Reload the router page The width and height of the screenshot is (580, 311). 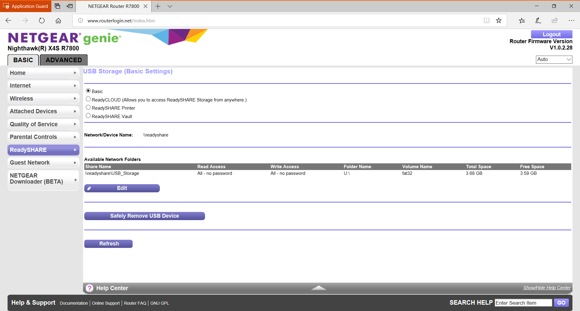[42, 21]
